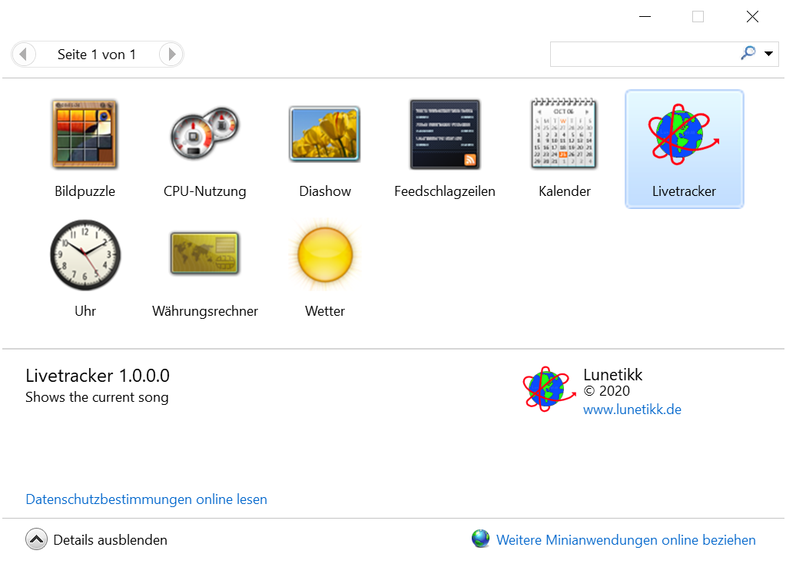Open the search filter dropdown arrow
The height and width of the screenshot is (567, 786).
click(769, 54)
